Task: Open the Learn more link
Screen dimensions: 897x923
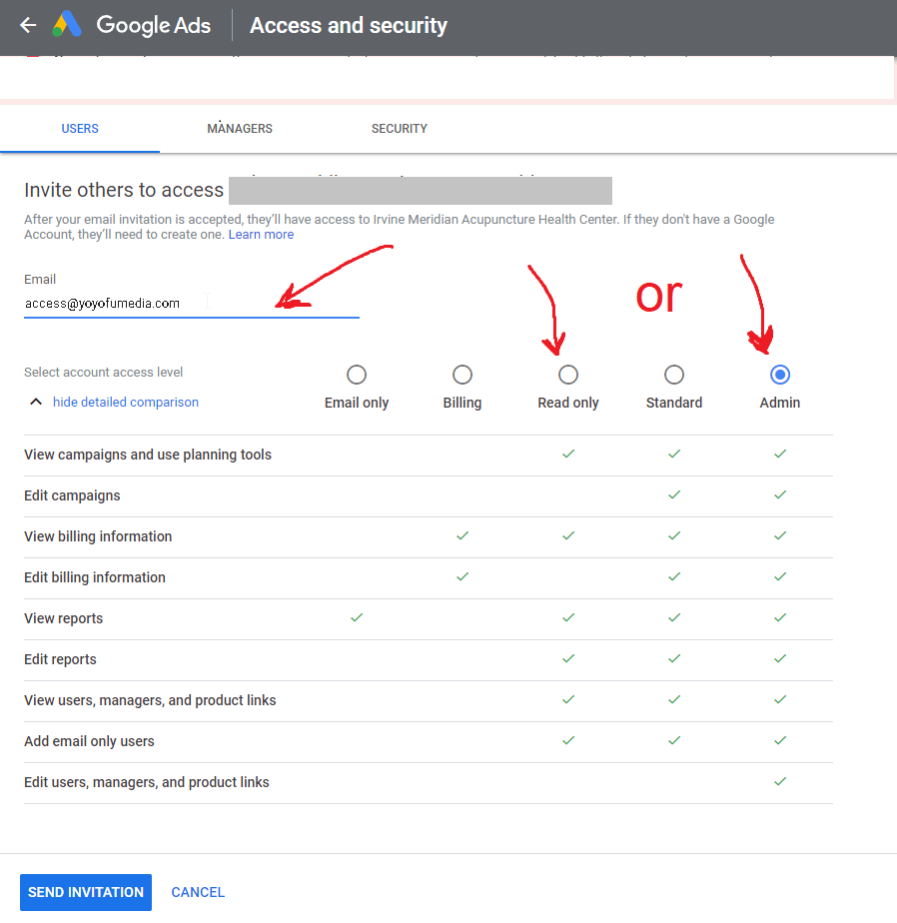Action: pos(261,235)
